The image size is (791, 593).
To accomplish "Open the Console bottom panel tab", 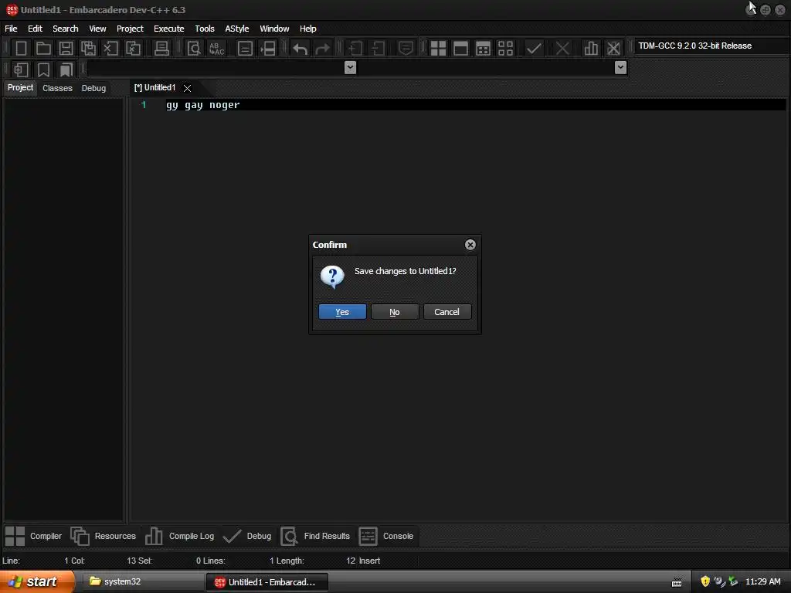I will (x=386, y=536).
